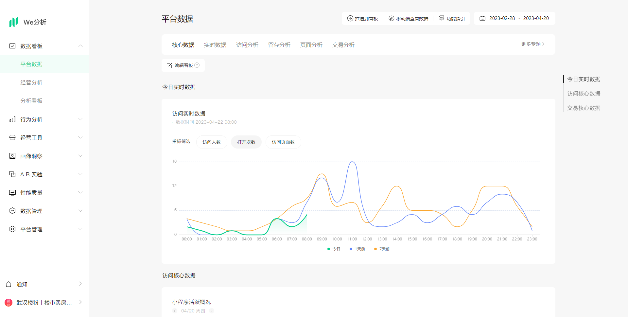
Task: Toggle the 打开次数 metric filter
Action: 246,142
